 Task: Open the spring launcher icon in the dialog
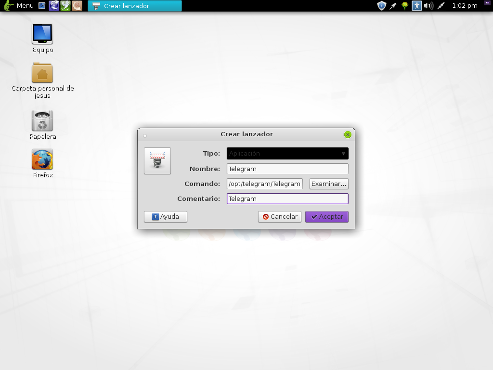(x=157, y=160)
